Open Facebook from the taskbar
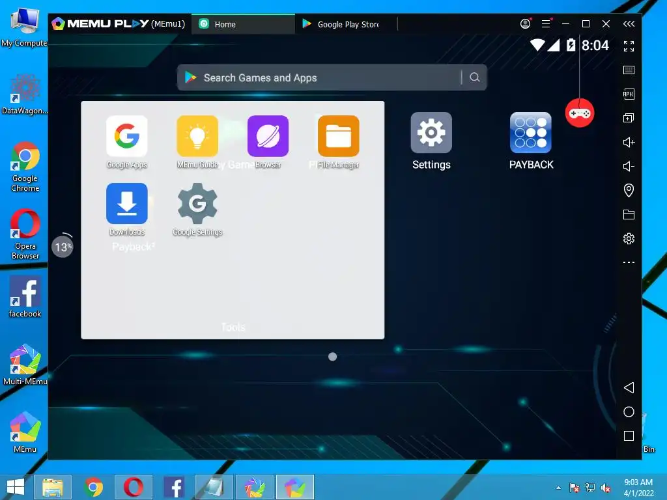The height and width of the screenshot is (500, 667). (173, 487)
